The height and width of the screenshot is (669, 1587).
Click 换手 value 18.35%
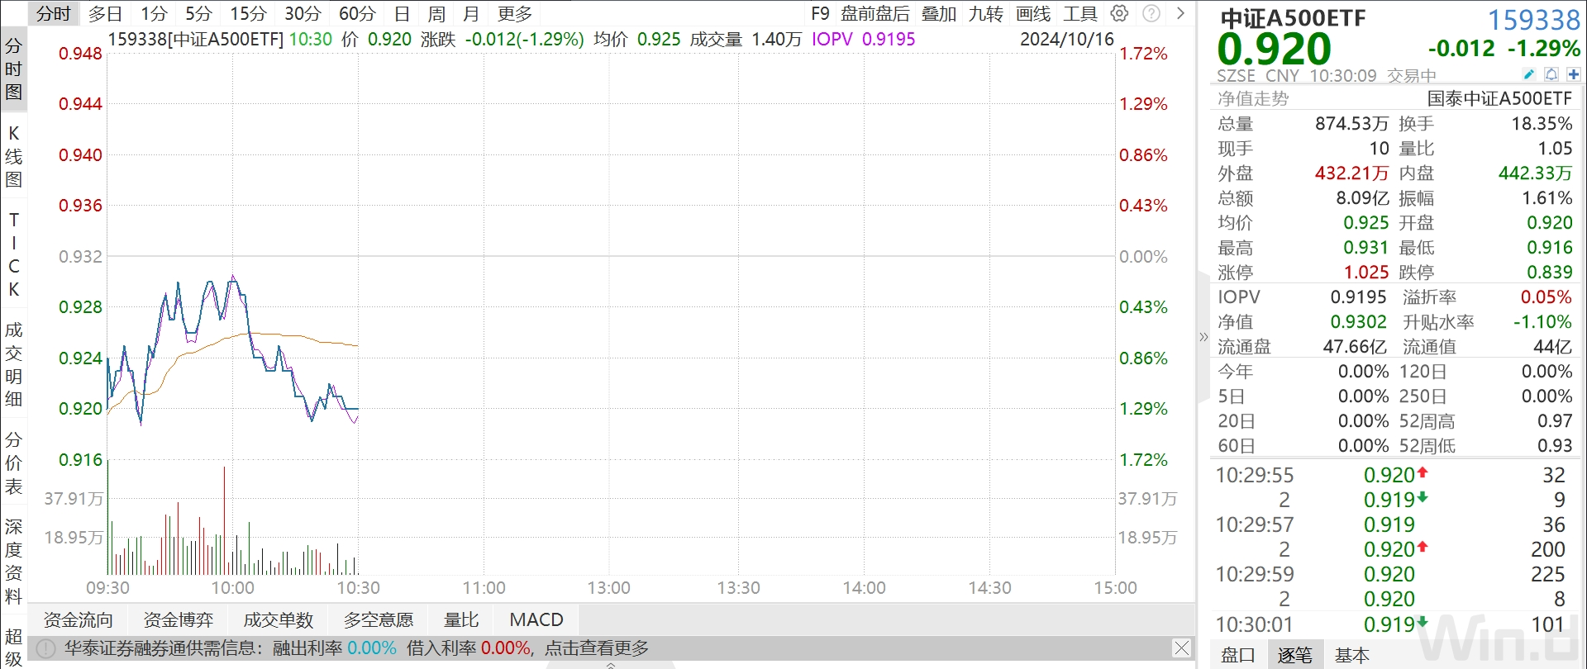(1542, 123)
